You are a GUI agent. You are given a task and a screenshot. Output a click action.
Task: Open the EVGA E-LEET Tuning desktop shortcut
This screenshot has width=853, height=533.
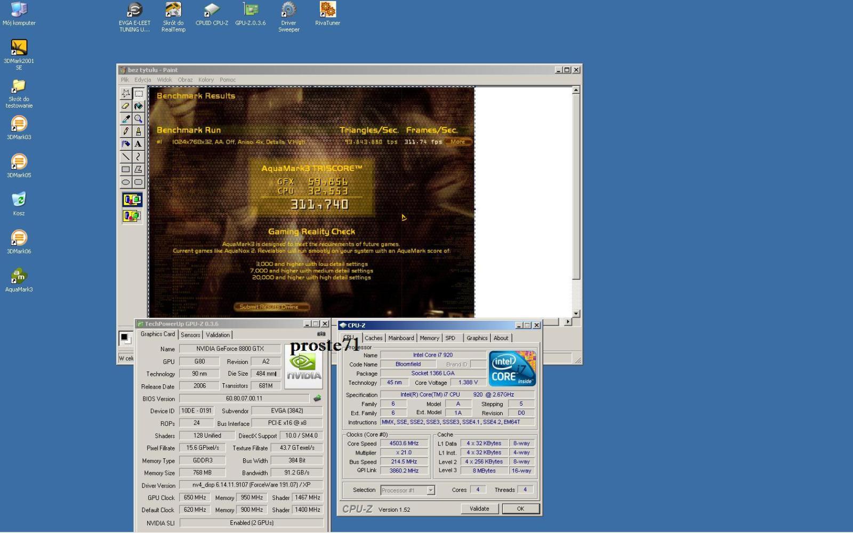tap(134, 17)
